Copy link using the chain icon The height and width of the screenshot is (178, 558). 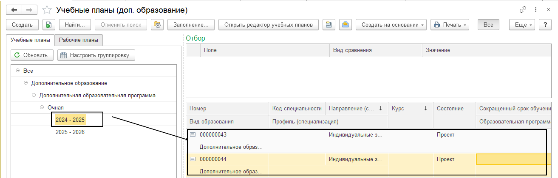pyautogui.click(x=523, y=9)
